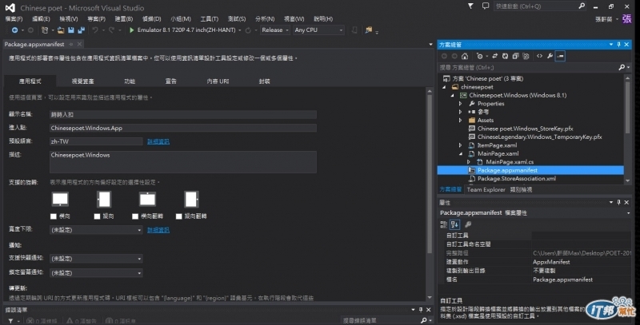Click the Redo arrow icon
Screen dimensions: 640x325
click(111, 30)
